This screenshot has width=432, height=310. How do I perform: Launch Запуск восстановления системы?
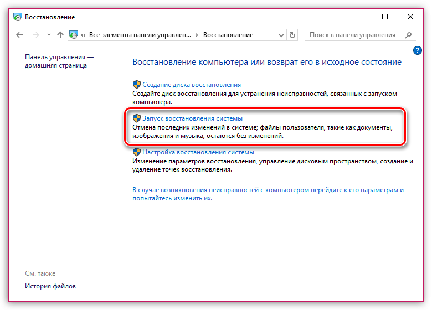coord(192,118)
